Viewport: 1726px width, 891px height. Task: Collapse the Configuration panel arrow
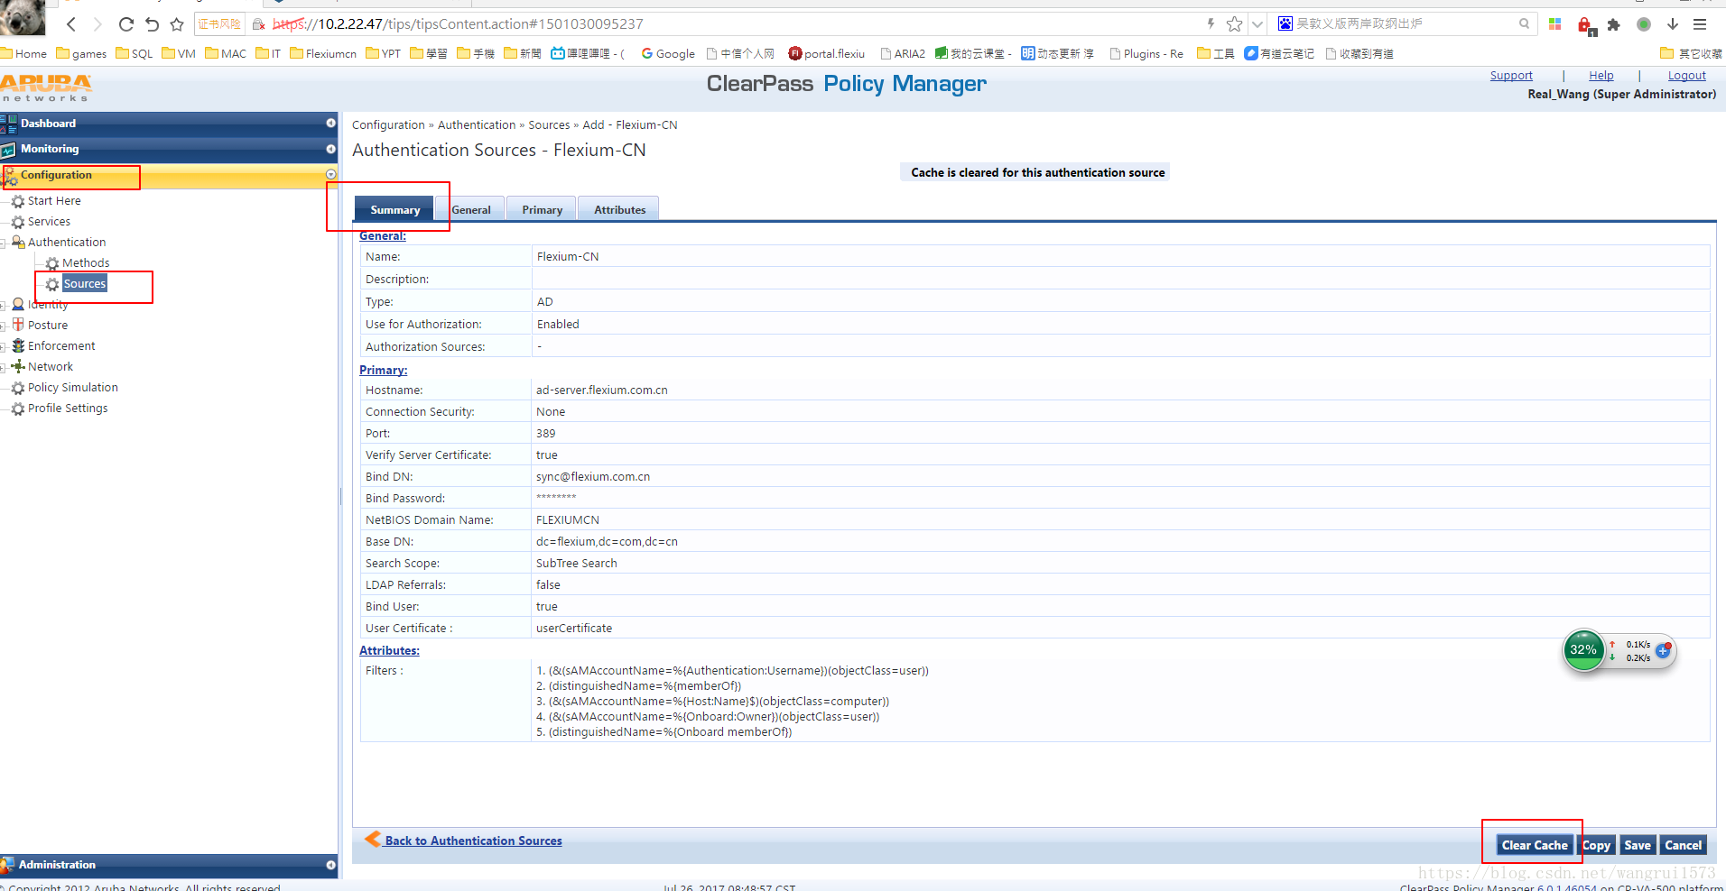point(330,175)
